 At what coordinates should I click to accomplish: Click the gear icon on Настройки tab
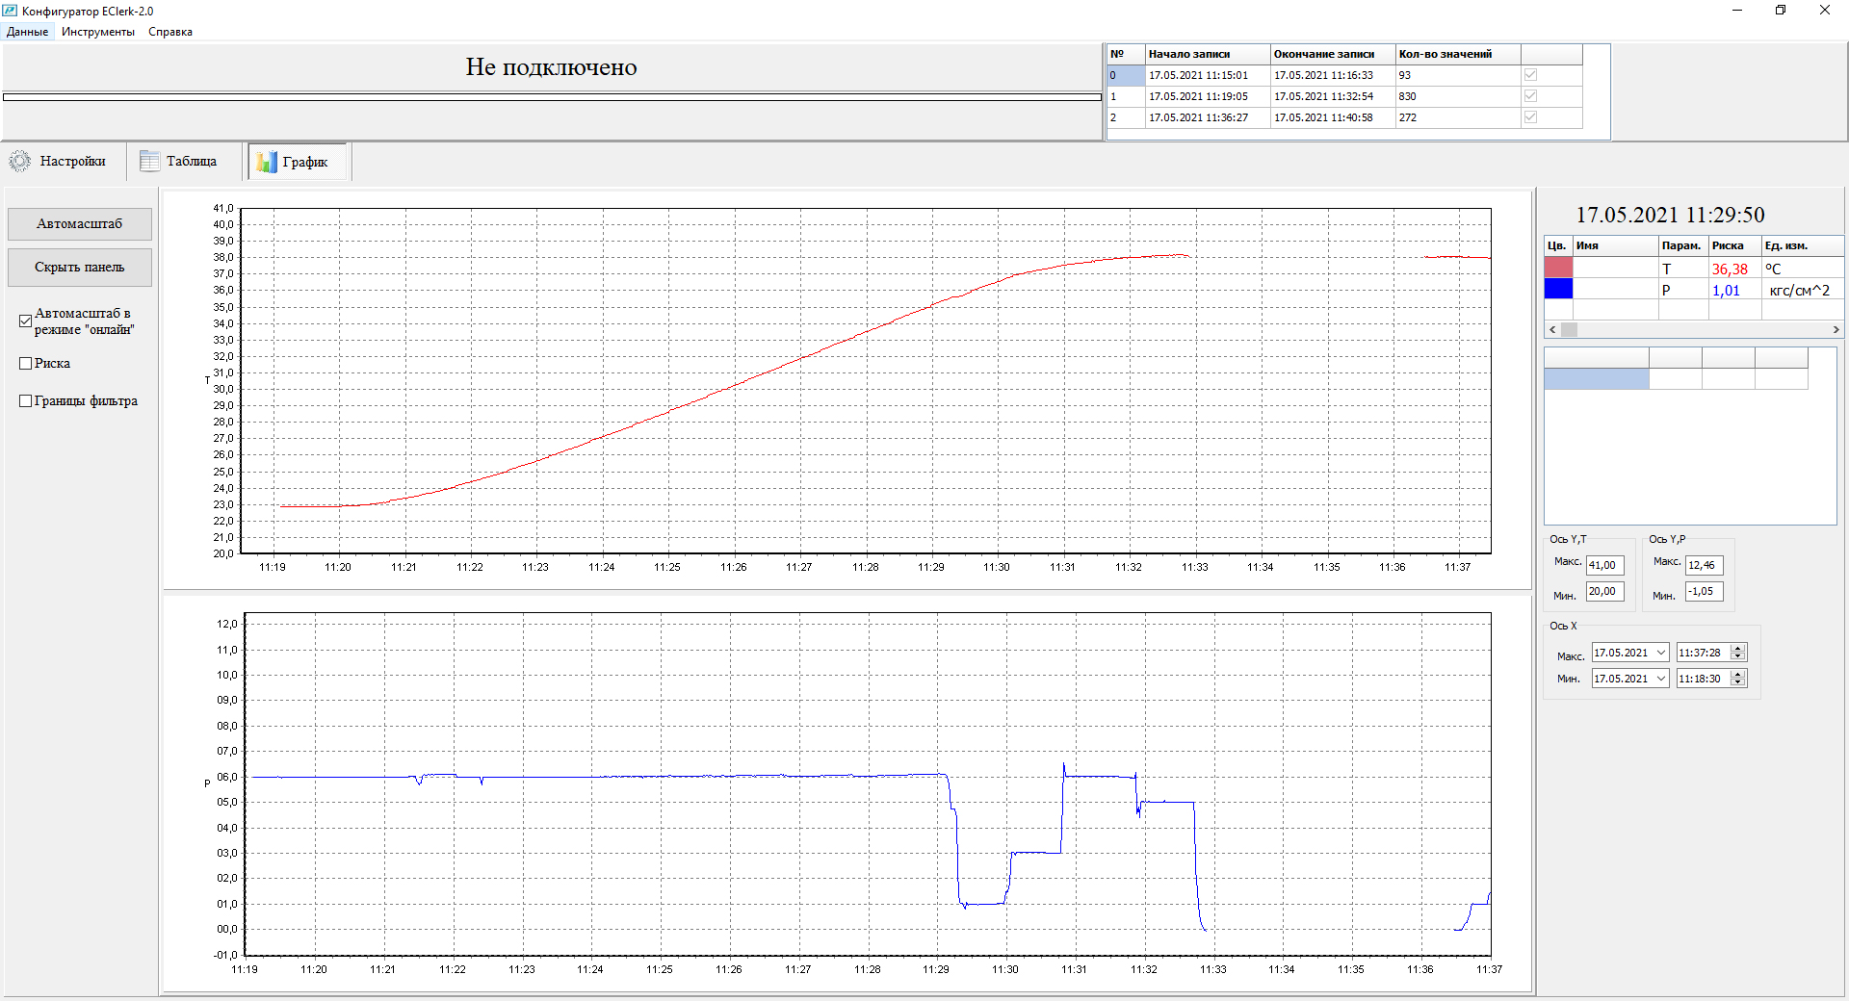19,161
